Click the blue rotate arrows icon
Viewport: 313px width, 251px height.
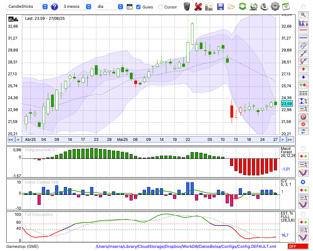[303, 131]
